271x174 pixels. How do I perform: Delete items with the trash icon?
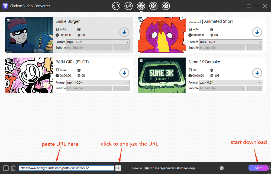(13, 168)
